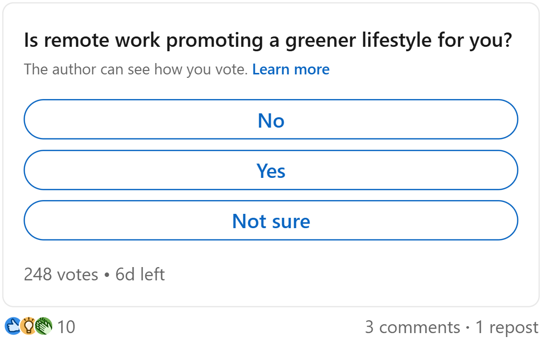Click the blue Like reaction icon
Image resolution: width=541 pixels, height=340 pixels.
12,326
